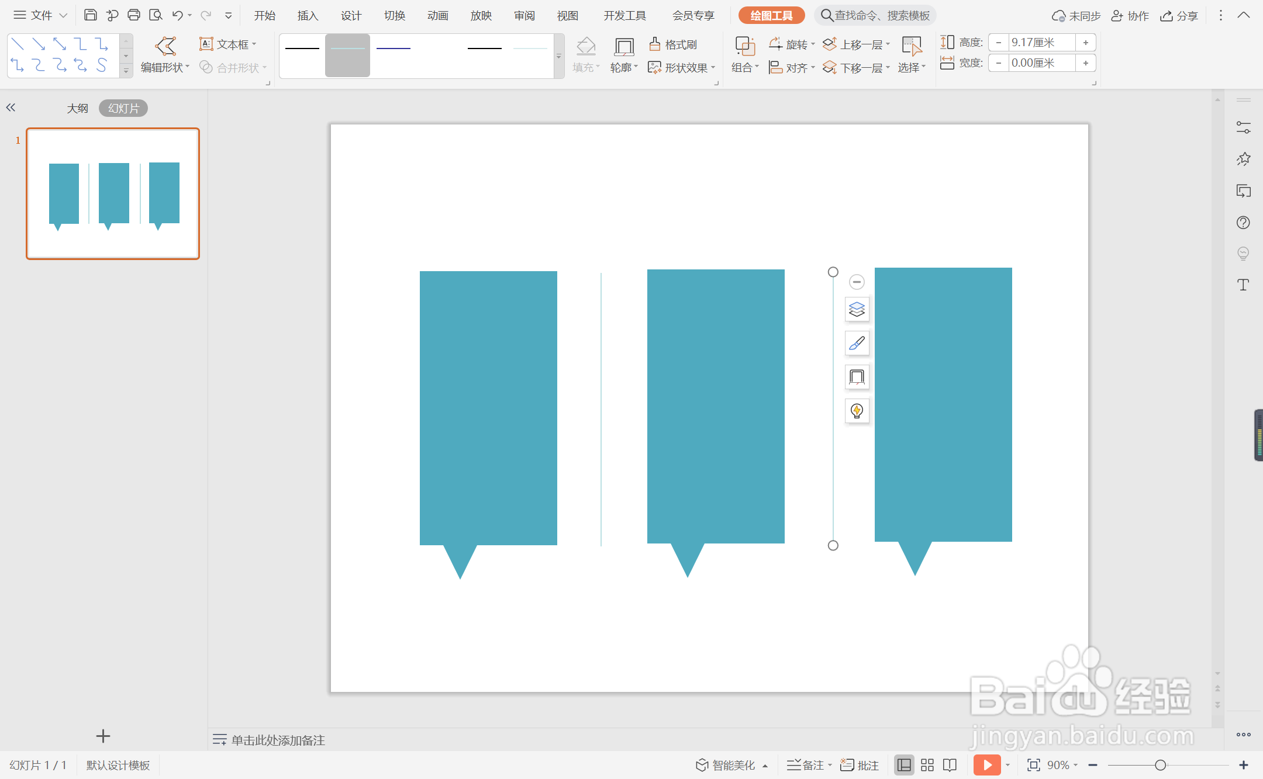Open the properties settings icon in the right sidebar
The width and height of the screenshot is (1263, 779).
point(1243,127)
